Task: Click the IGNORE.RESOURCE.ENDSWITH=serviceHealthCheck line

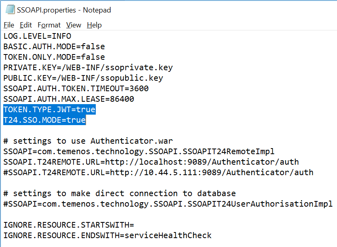Action: pyautogui.click(x=107, y=235)
